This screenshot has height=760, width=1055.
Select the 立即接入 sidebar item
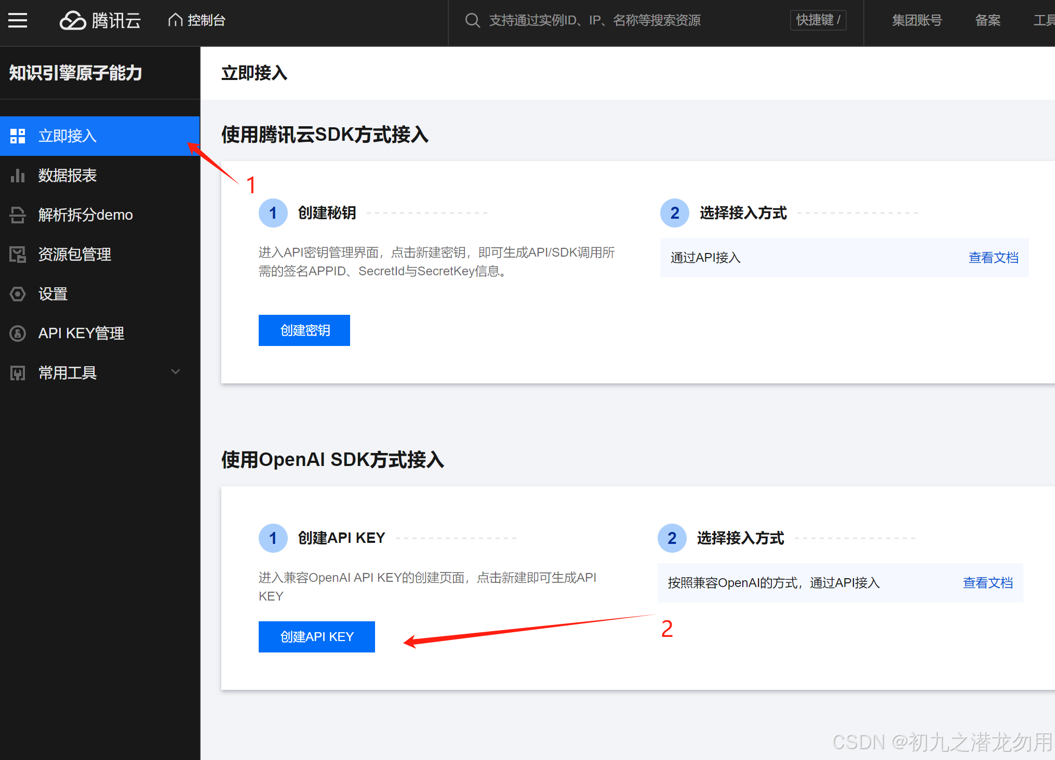coord(68,136)
